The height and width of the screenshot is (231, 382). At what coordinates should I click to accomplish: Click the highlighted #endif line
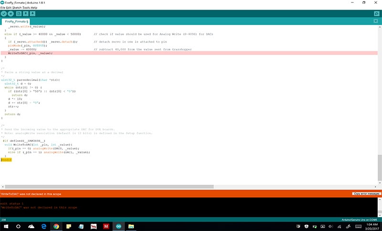6,160
